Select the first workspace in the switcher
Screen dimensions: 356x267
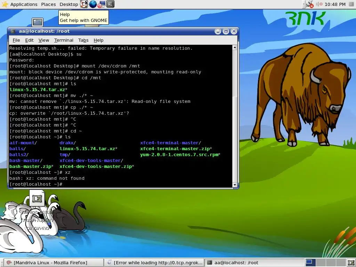[310, 263]
